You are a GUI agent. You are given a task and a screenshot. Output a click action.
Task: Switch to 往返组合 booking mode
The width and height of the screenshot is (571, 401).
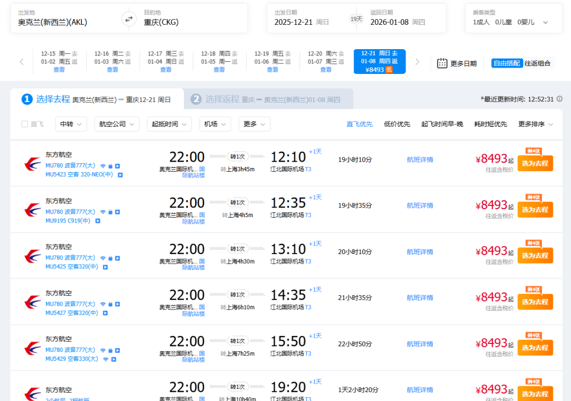(538, 63)
